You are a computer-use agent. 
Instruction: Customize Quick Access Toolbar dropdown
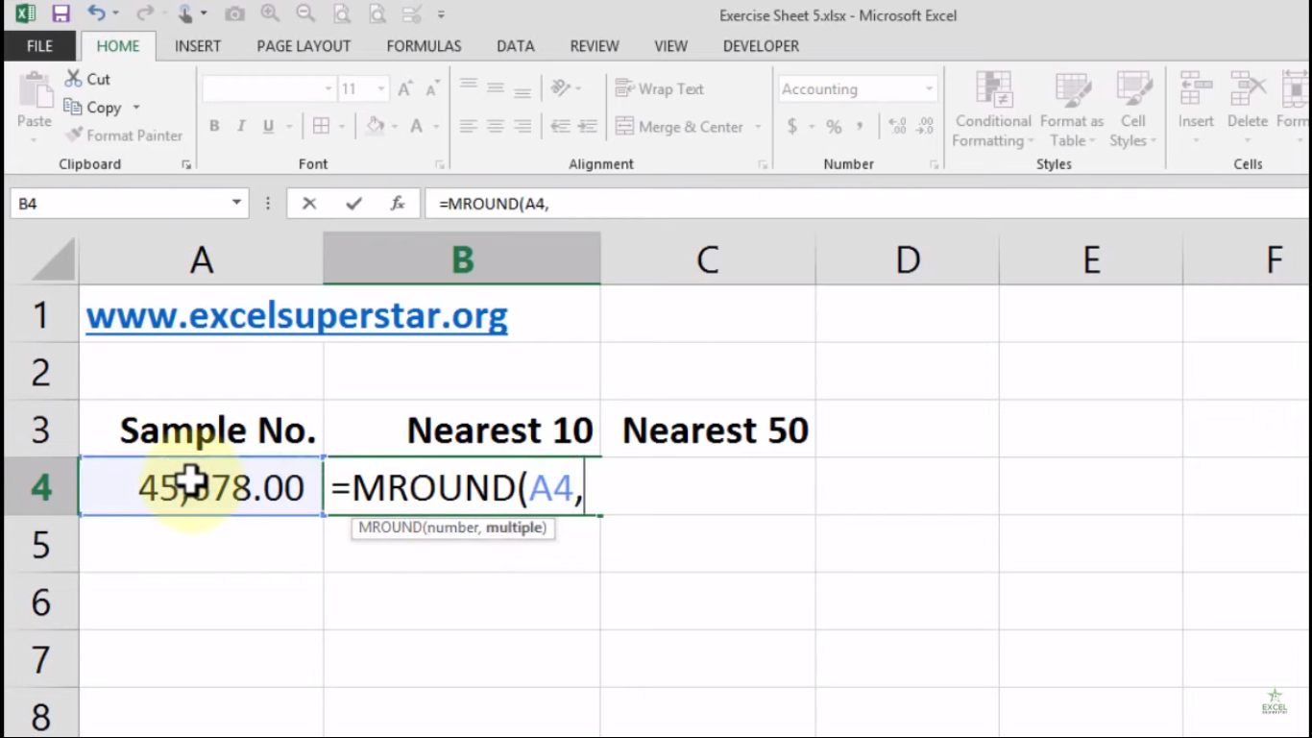tap(441, 14)
